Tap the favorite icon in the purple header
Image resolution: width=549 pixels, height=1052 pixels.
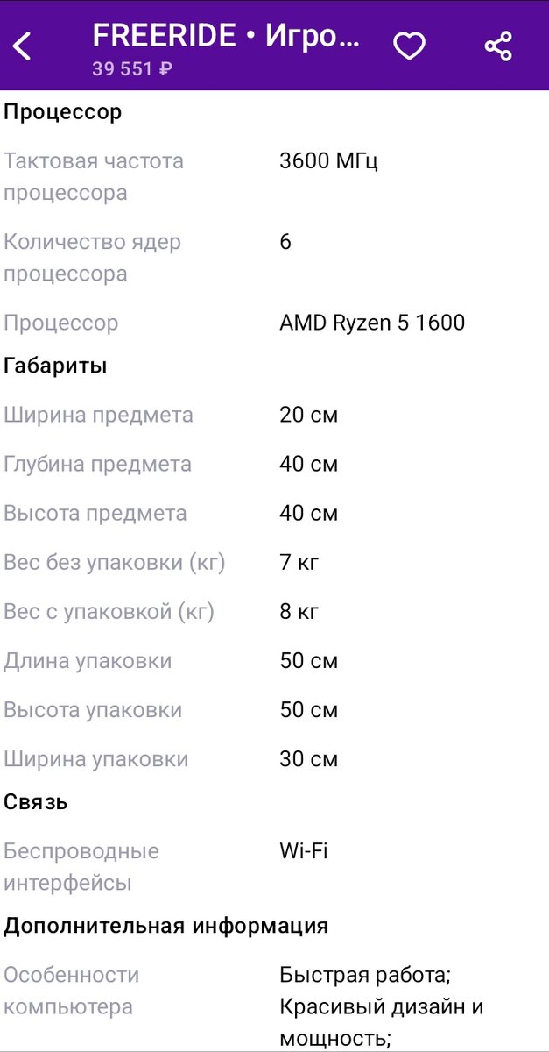(x=409, y=44)
